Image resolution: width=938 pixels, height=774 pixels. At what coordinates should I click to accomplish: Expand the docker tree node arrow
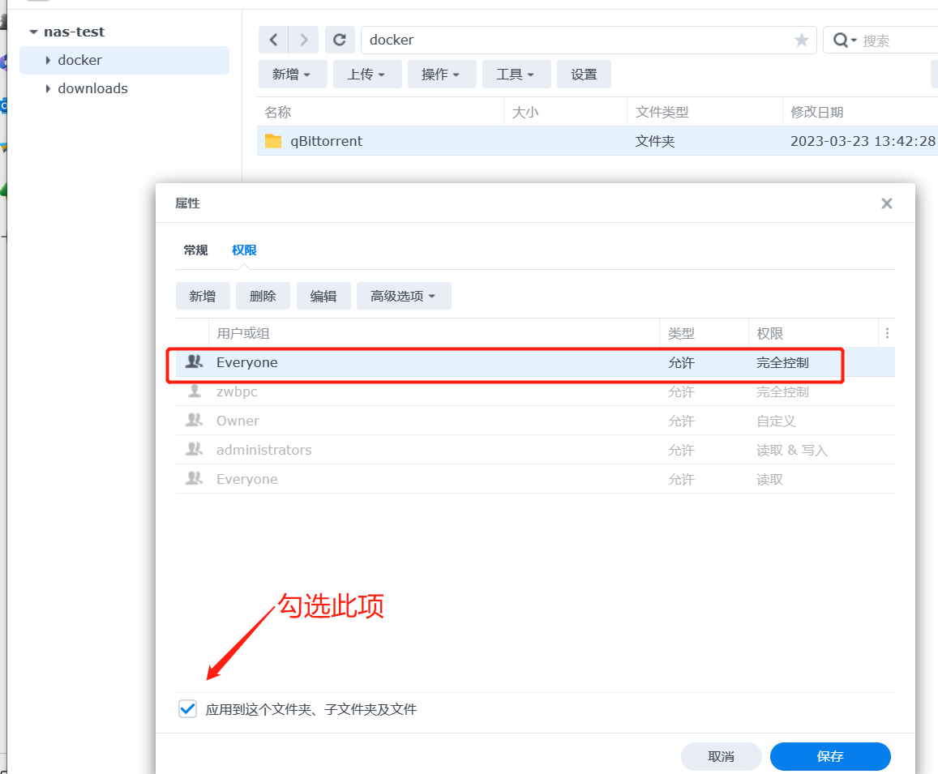48,61
